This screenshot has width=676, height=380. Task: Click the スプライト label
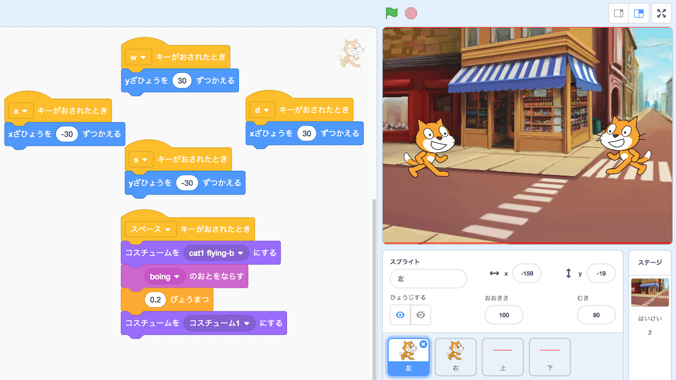[405, 262]
